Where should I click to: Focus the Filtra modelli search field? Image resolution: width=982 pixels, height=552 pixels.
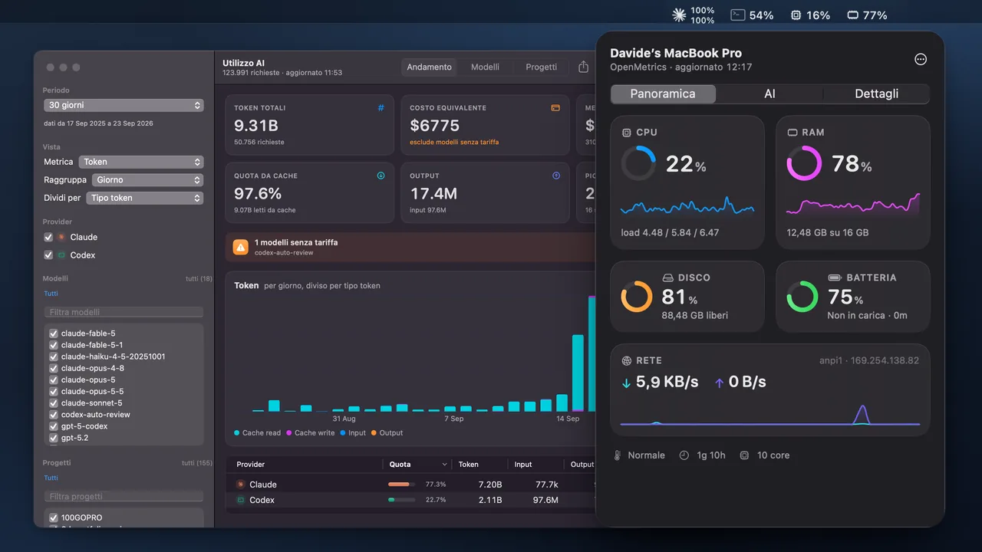tap(124, 312)
